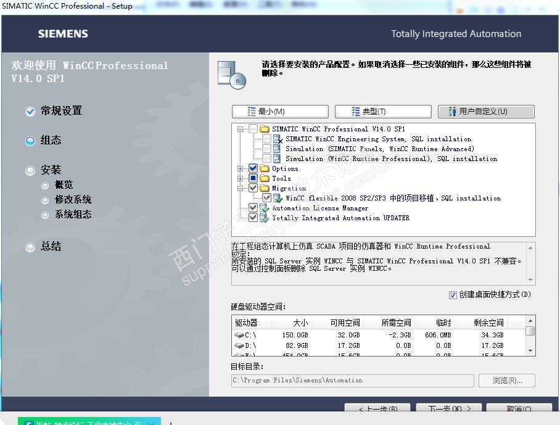Click the TIA UPDATER component icon
This screenshot has height=425, width=560.
[x=265, y=218]
